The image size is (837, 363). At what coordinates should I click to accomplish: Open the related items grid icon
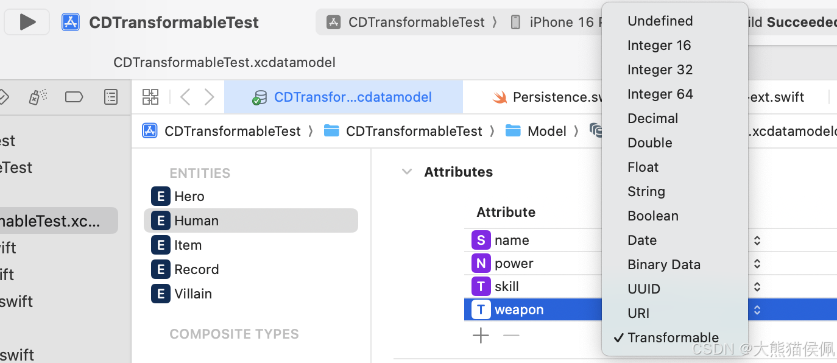click(150, 97)
